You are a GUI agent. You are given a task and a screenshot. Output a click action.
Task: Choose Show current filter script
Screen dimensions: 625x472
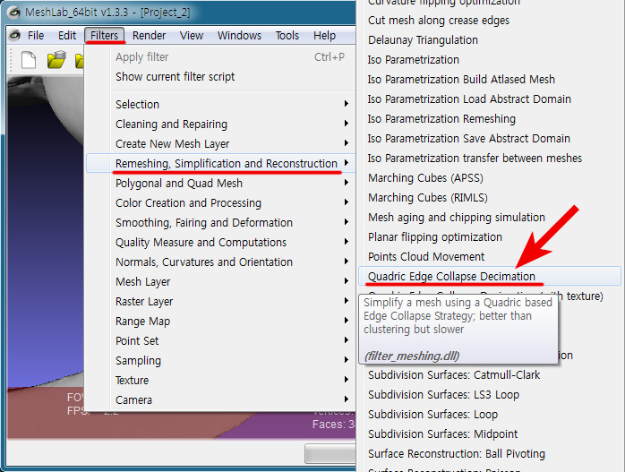pos(220,76)
